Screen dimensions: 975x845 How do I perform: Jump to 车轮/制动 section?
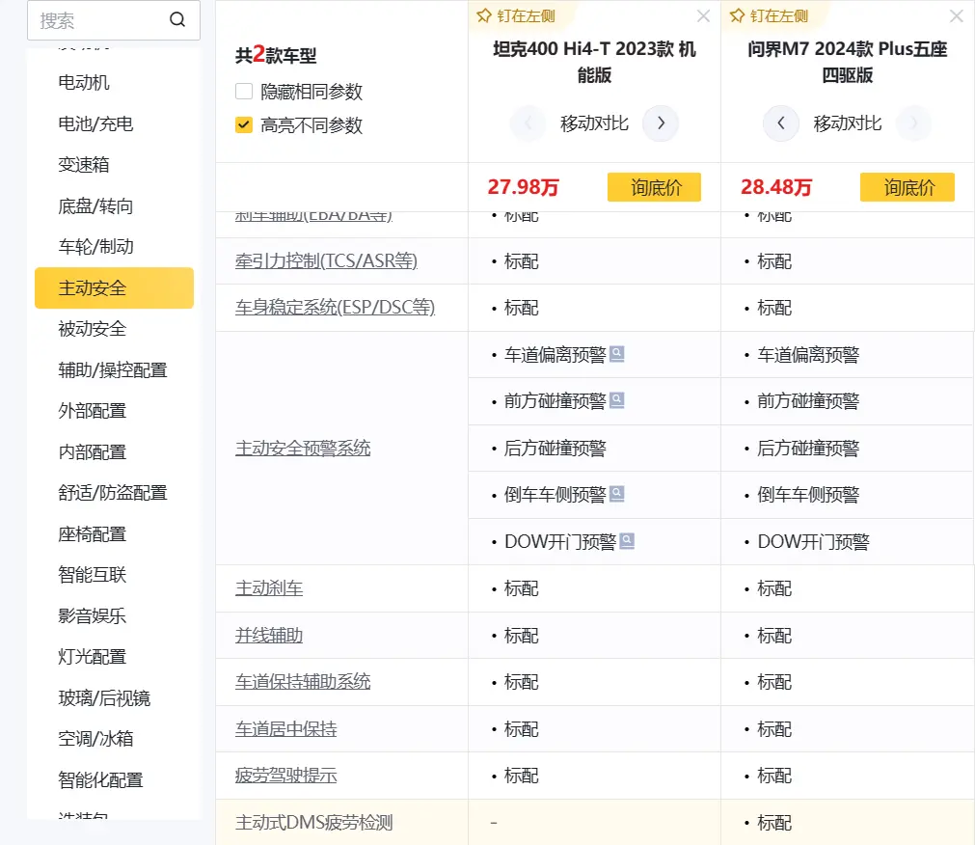point(95,246)
